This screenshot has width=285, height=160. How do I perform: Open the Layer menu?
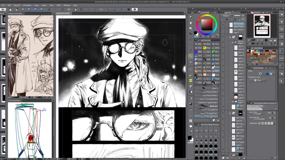point(37,5)
